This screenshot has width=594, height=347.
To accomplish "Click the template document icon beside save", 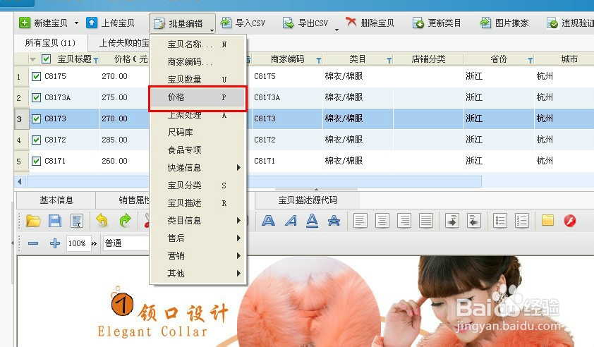I will click(77, 221).
